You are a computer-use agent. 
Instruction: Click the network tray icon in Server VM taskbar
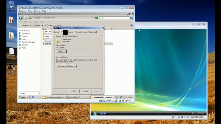point(121,97)
